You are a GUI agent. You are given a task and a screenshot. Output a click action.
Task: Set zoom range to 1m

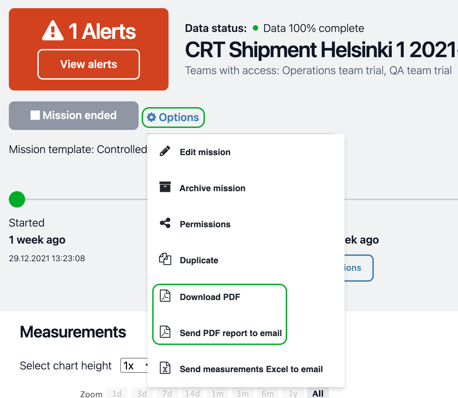[217, 393]
